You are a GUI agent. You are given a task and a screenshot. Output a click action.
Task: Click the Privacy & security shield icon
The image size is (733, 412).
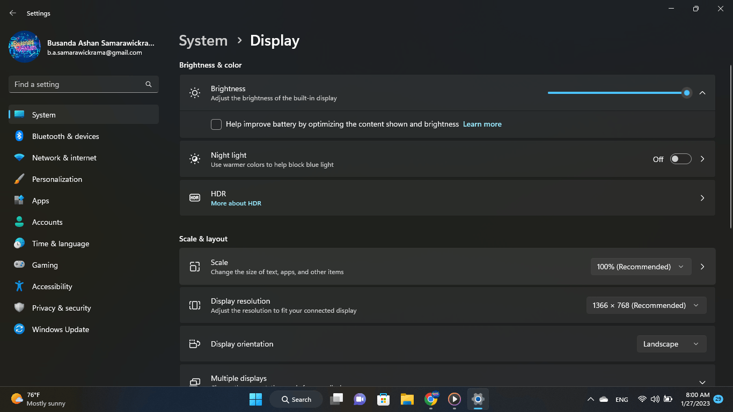[19, 308]
